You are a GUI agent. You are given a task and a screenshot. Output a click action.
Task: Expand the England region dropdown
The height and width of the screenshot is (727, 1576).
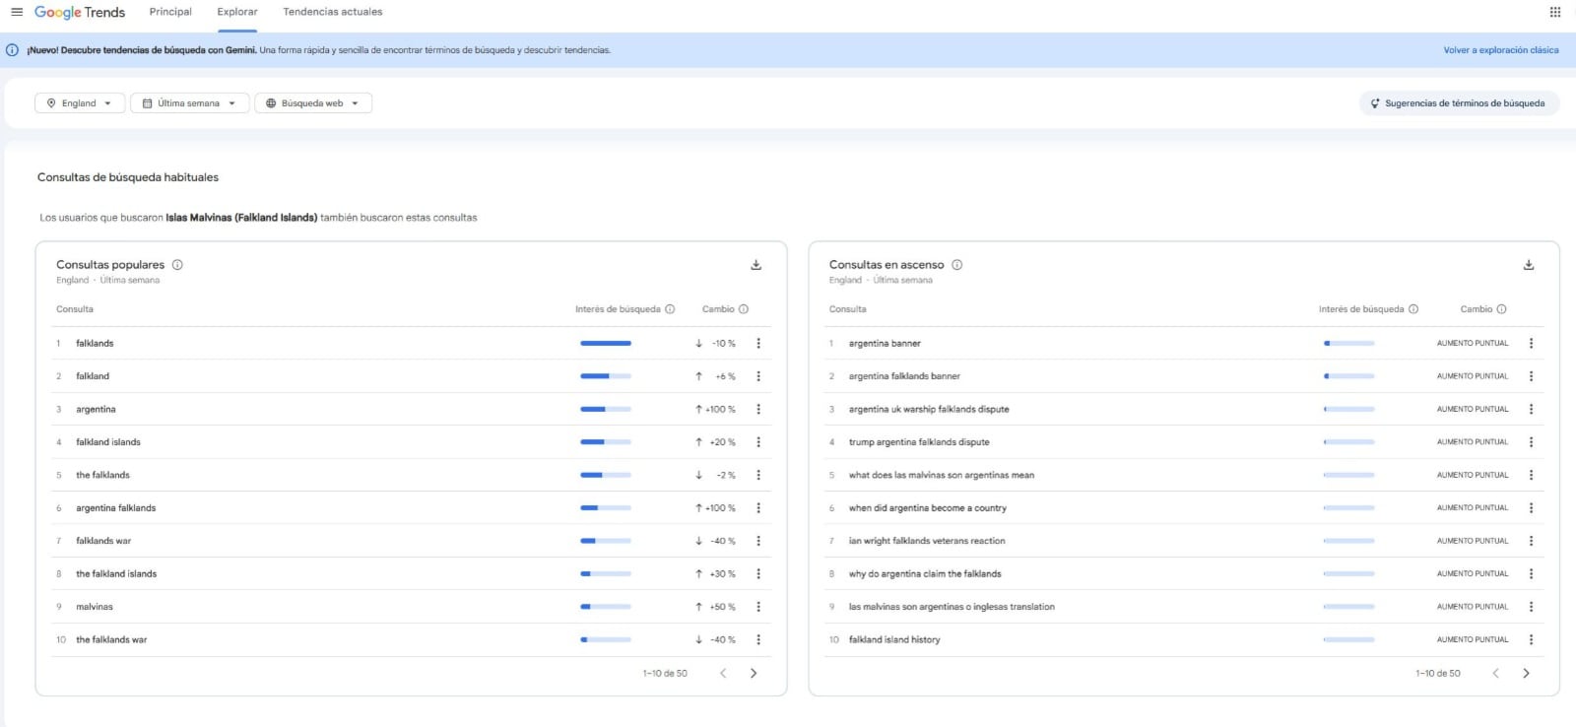click(x=80, y=103)
